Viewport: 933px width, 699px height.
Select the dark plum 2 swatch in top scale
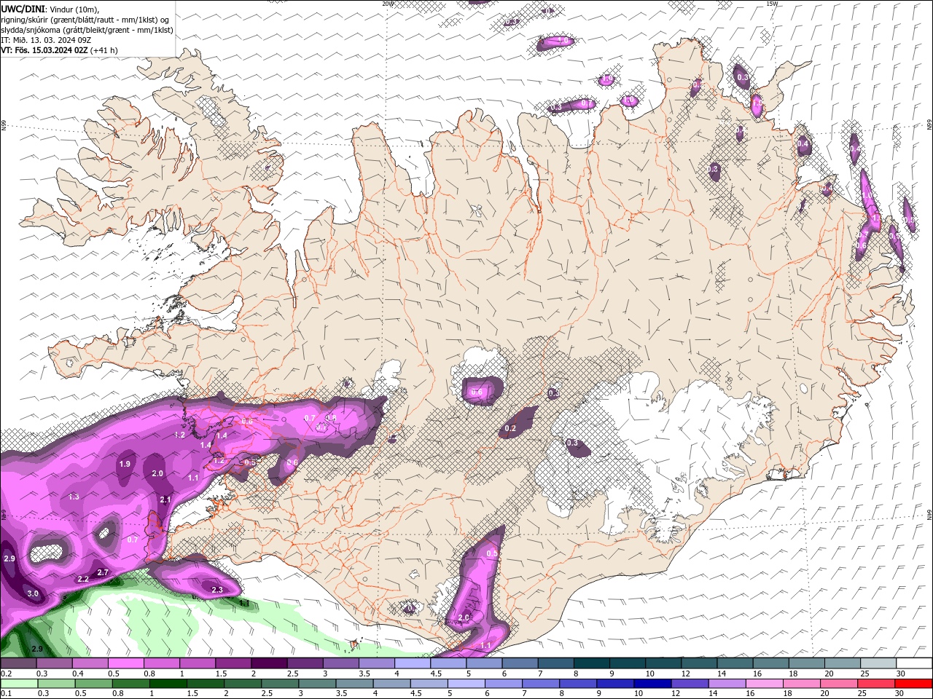coord(268,663)
